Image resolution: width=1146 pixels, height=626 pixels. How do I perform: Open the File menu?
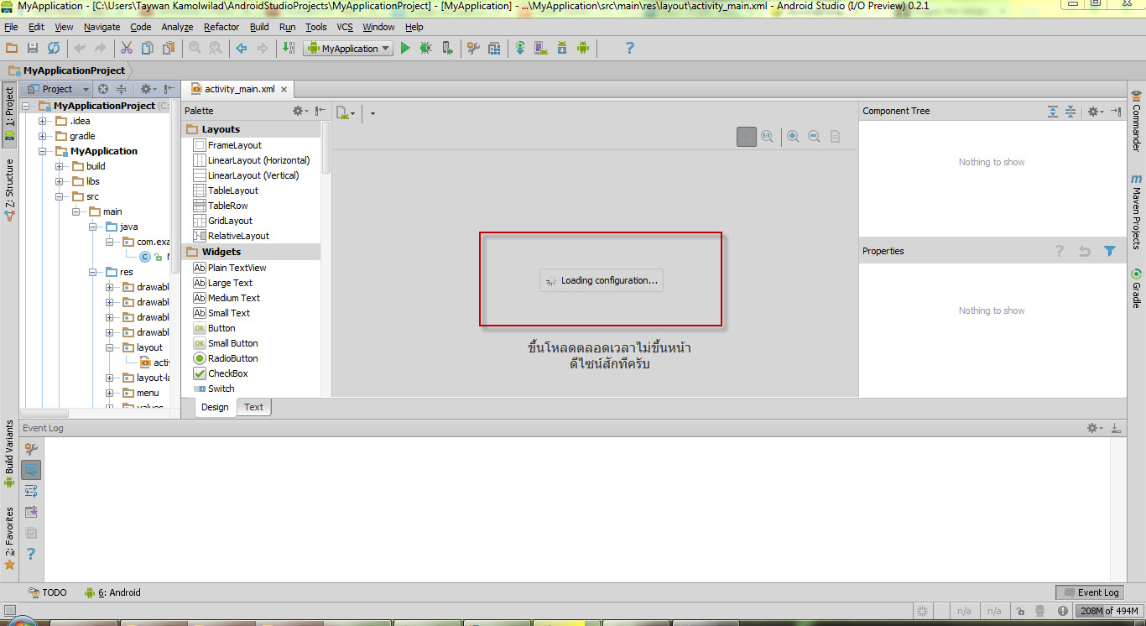tap(11, 27)
